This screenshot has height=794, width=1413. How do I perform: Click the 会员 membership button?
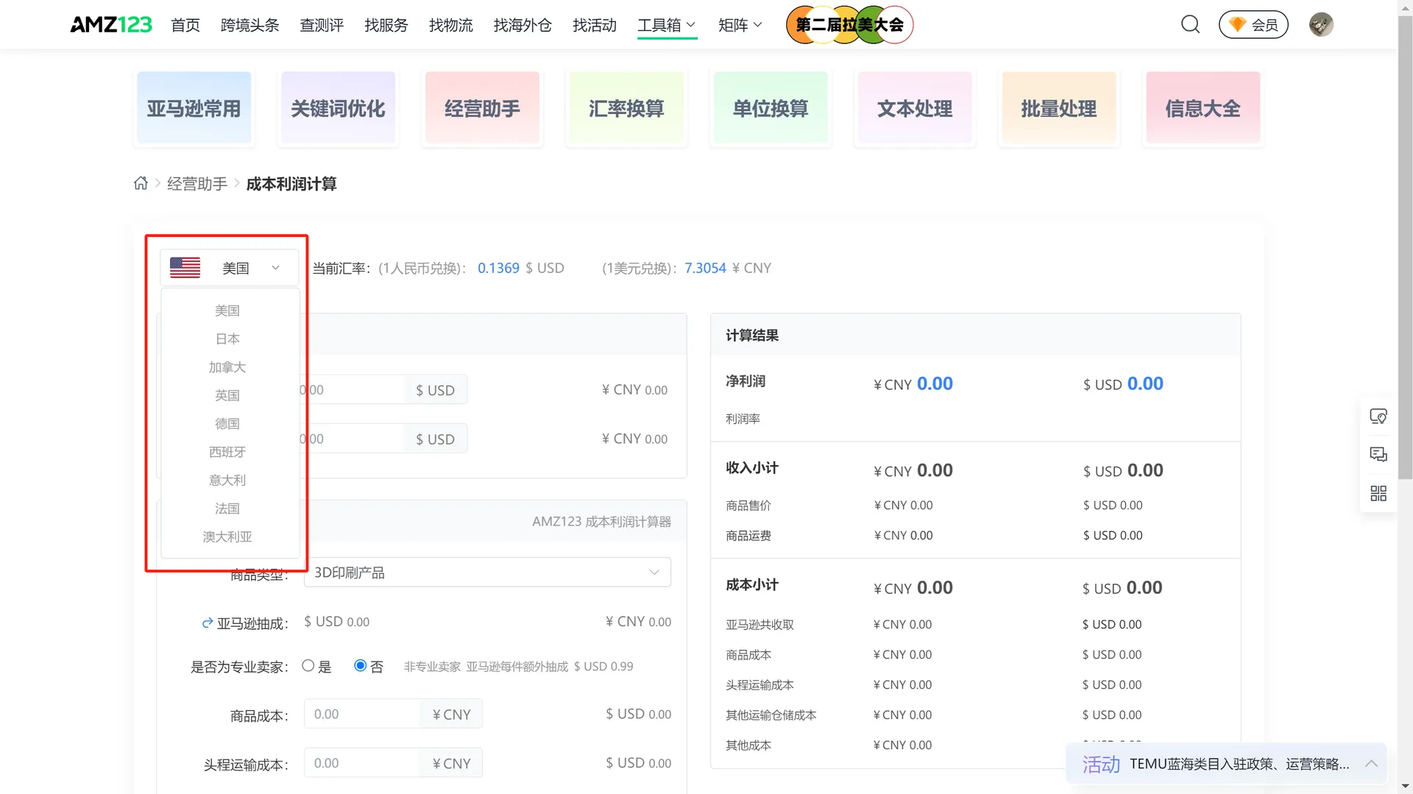pyautogui.click(x=1253, y=24)
